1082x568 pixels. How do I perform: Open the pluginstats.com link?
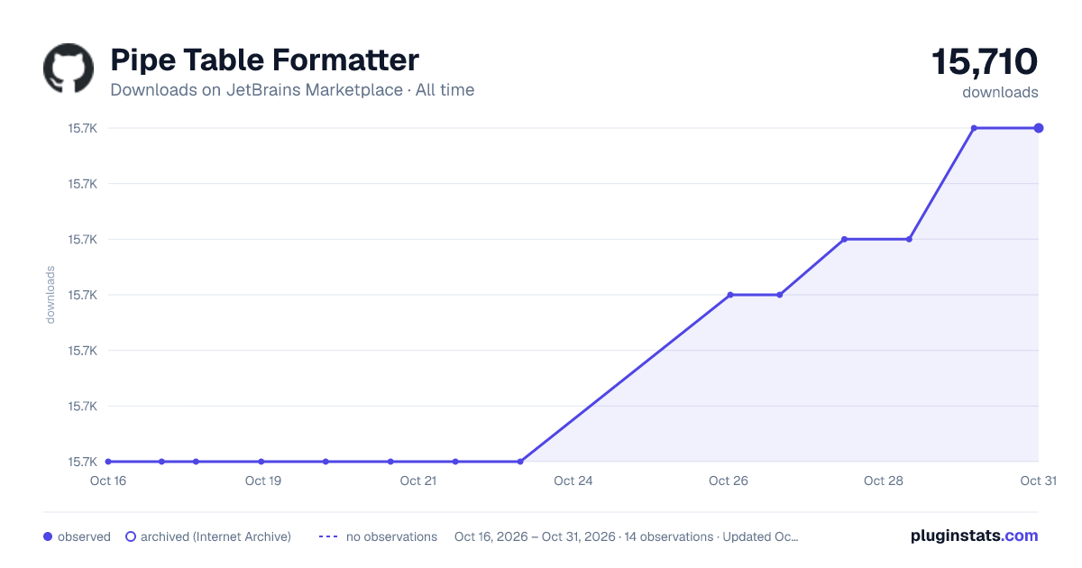tap(974, 536)
